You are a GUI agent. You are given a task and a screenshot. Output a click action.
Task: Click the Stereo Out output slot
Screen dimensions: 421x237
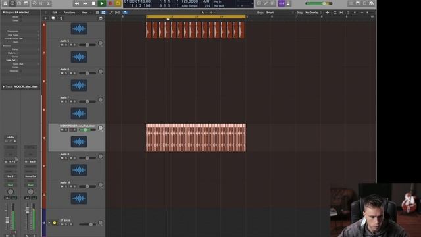click(31, 176)
